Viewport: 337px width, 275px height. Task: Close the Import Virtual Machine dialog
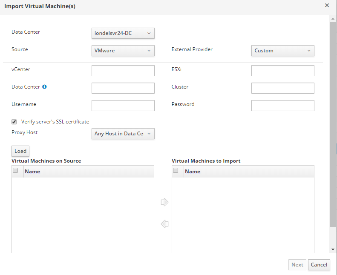tap(327, 6)
